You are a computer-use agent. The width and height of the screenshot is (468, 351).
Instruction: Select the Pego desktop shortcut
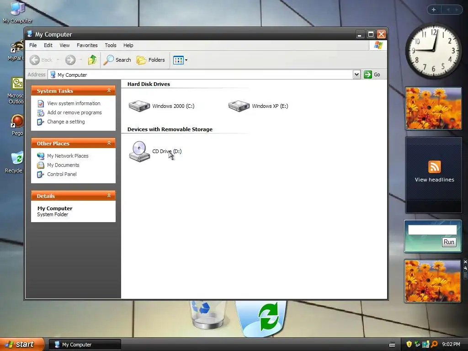point(17,125)
